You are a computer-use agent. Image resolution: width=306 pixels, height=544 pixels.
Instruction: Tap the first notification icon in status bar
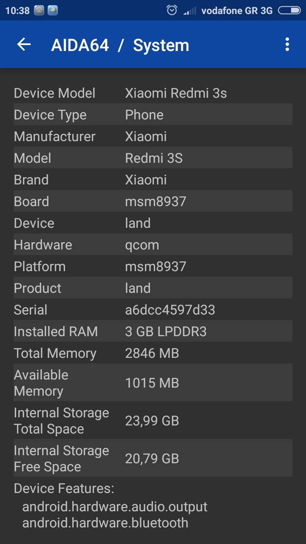pyautogui.click(x=39, y=10)
